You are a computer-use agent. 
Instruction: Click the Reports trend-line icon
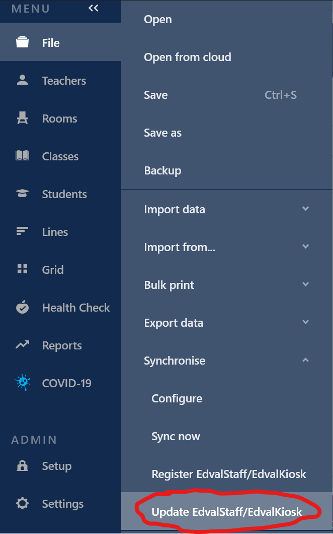tap(22, 345)
